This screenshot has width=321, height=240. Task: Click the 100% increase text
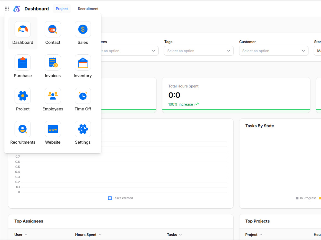point(180,104)
